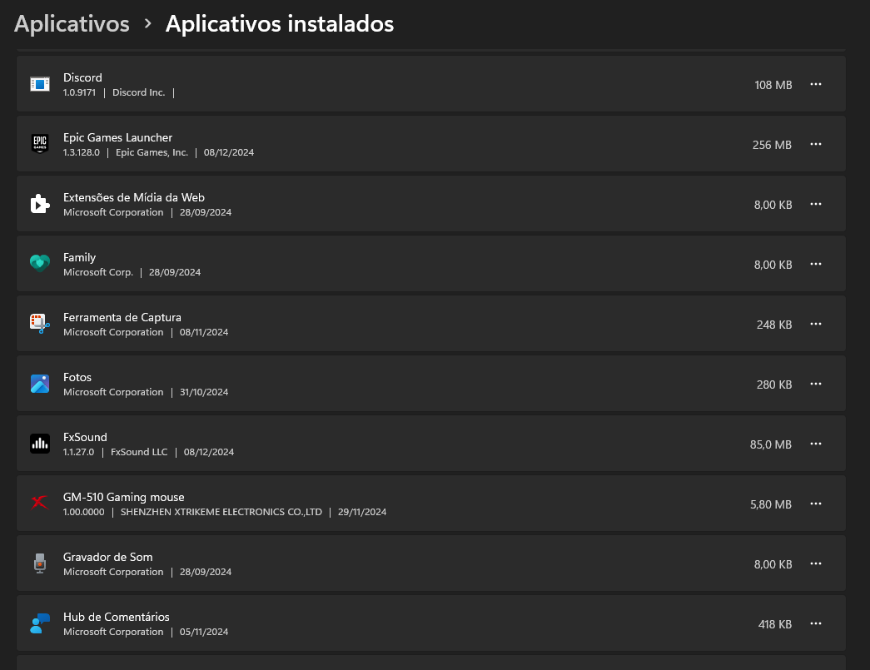Open more options for Epic Games Launcher
Image resolution: width=870 pixels, height=670 pixels.
816,144
